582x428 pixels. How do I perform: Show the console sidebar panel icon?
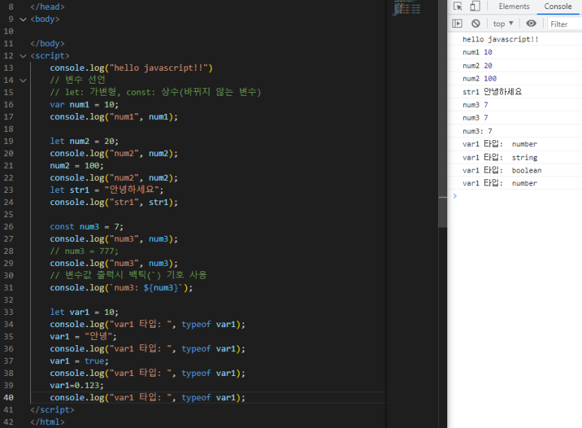(x=457, y=24)
